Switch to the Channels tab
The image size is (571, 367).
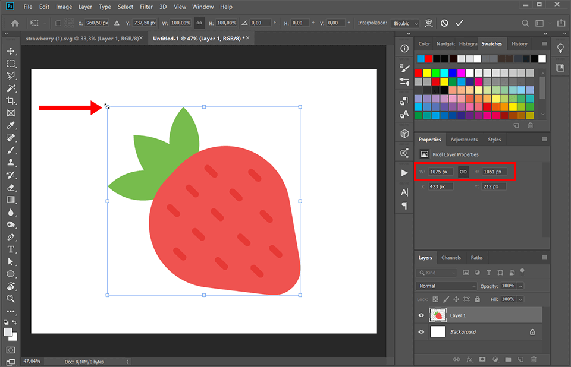[x=451, y=257]
